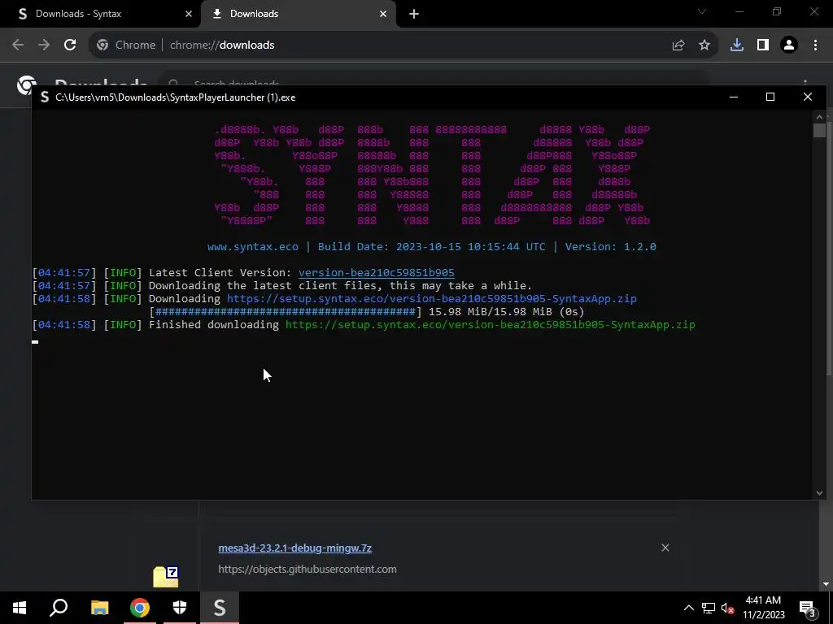Click the Syntax launcher title bar icon
The image size is (833, 624).
click(x=45, y=97)
